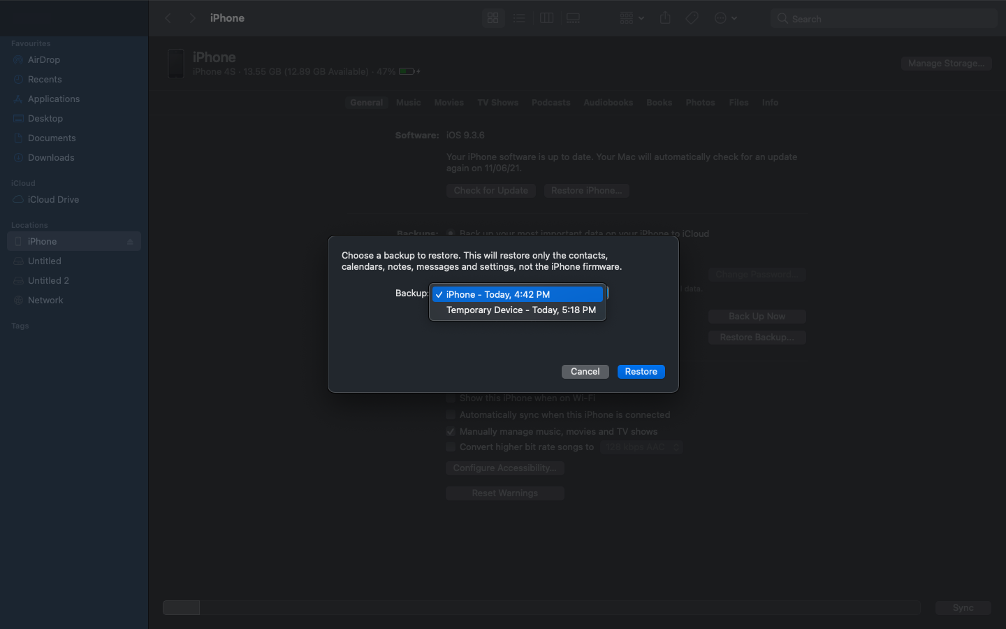Select the 'iPhone - Today, 4:42 PM' backup
1006x629 pixels.
518,294
